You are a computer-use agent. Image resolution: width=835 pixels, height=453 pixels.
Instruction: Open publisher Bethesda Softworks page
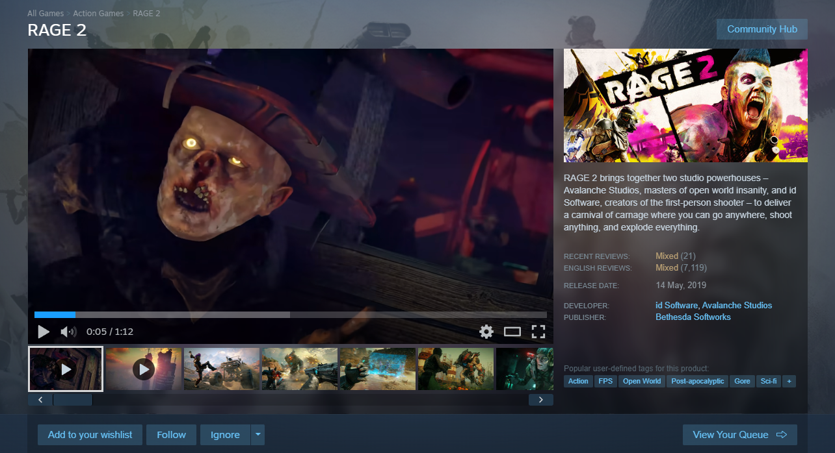[693, 317]
